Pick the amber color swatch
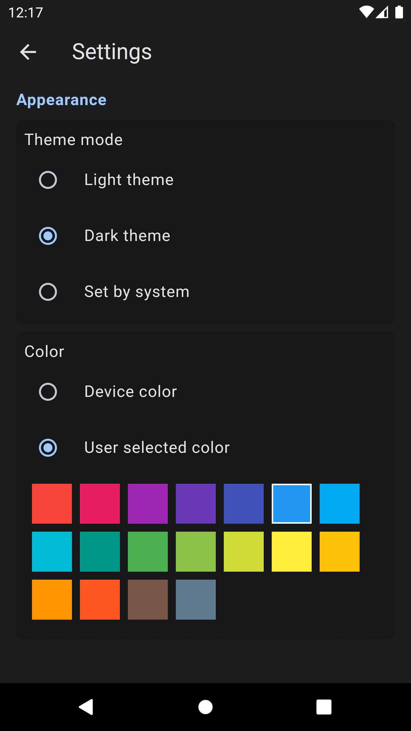Viewport: 411px width, 731px height. click(340, 552)
